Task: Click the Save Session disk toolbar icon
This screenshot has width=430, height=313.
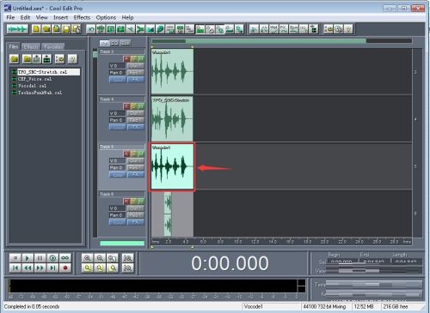Action: (x=66, y=29)
